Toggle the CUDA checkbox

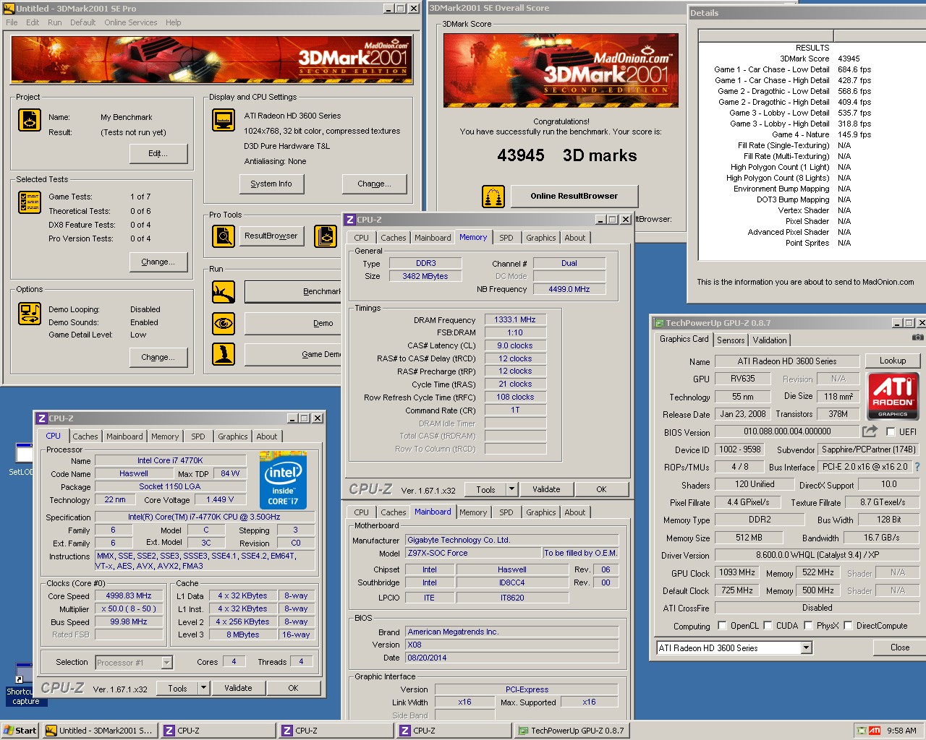[768, 626]
